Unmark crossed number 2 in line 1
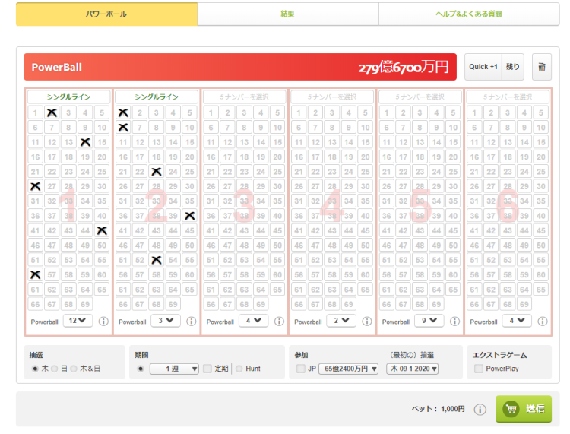This screenshot has height=434, width=570. point(52,112)
